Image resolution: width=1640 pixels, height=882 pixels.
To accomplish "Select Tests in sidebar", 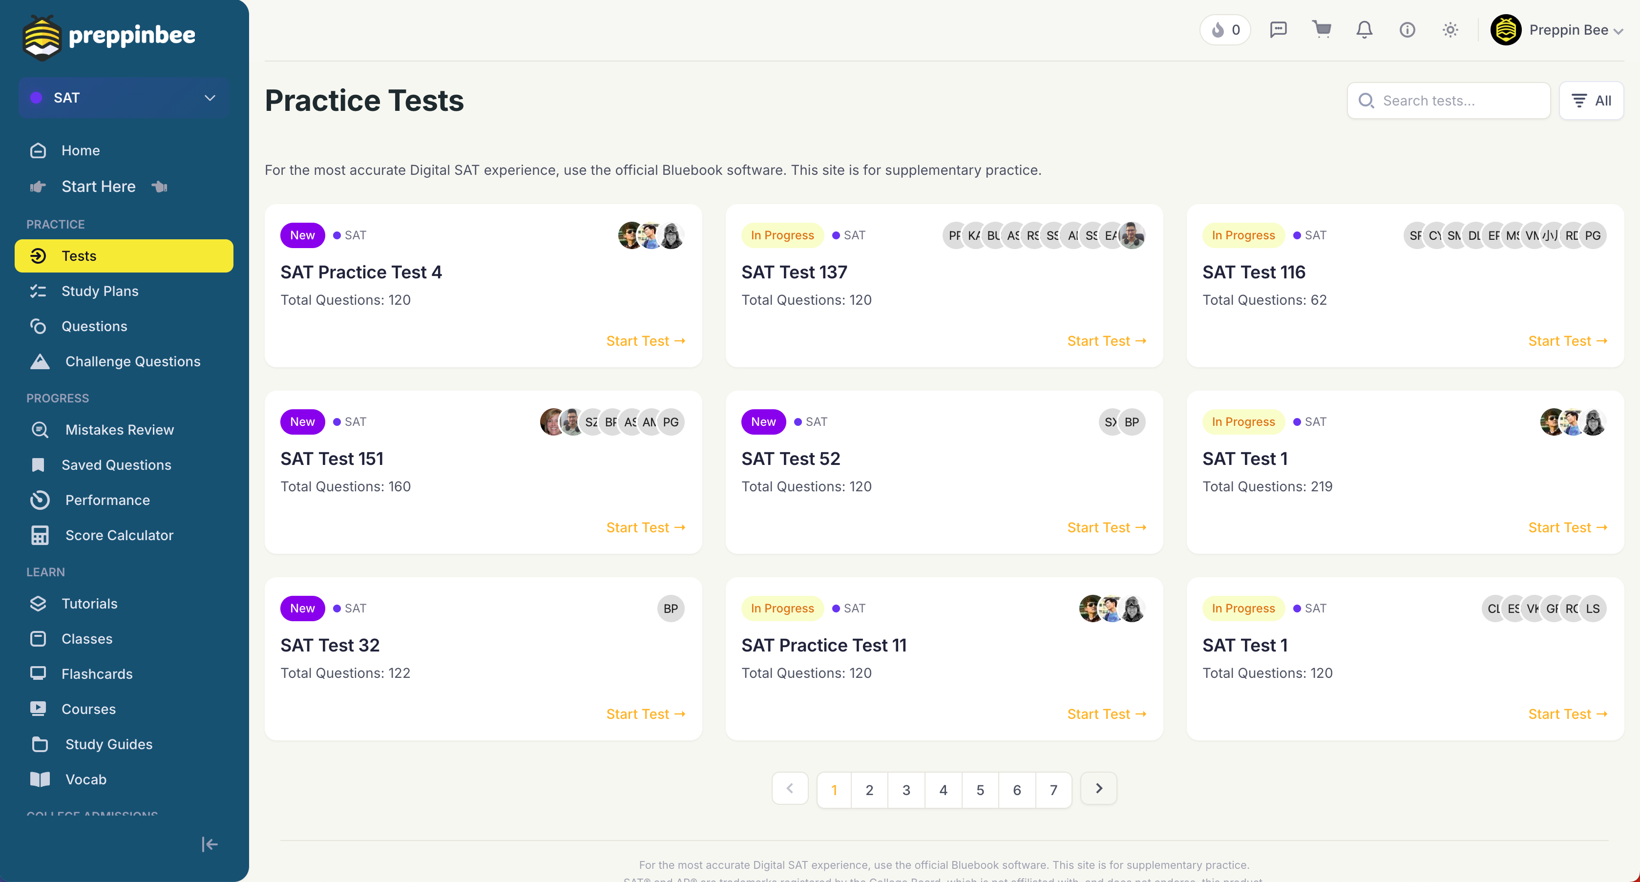I will point(124,256).
